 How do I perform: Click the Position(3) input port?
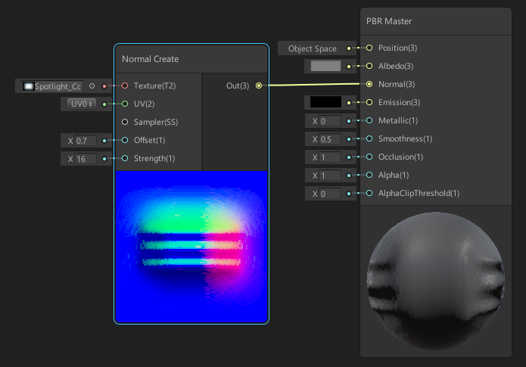click(369, 48)
